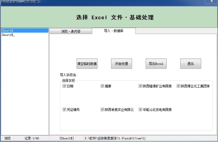Select Sheet1$_ in the sheet list
The height and width of the screenshot is (142, 218).
(x=25, y=35)
